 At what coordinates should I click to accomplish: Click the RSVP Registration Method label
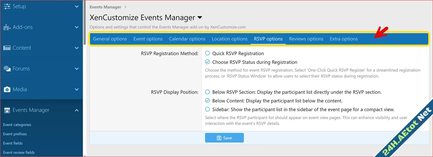pos(170,53)
